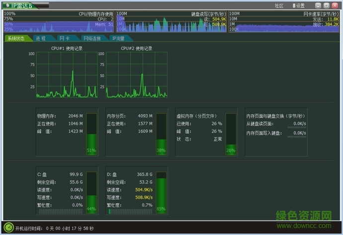This screenshot has height=235, width=343.
Task: Click the memory paging 38% gauge bar
Action: click(161, 133)
